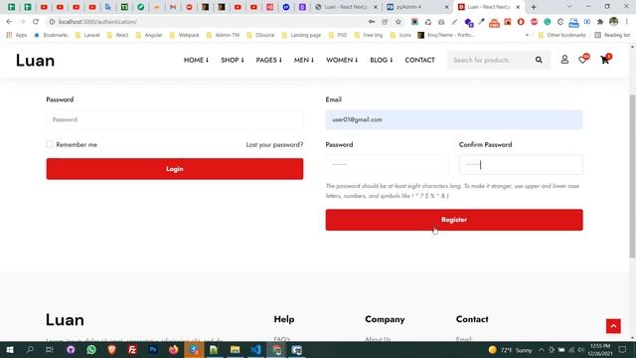This screenshot has width=636, height=358.
Task: Focus the Confirm Password field
Action: click(521, 165)
